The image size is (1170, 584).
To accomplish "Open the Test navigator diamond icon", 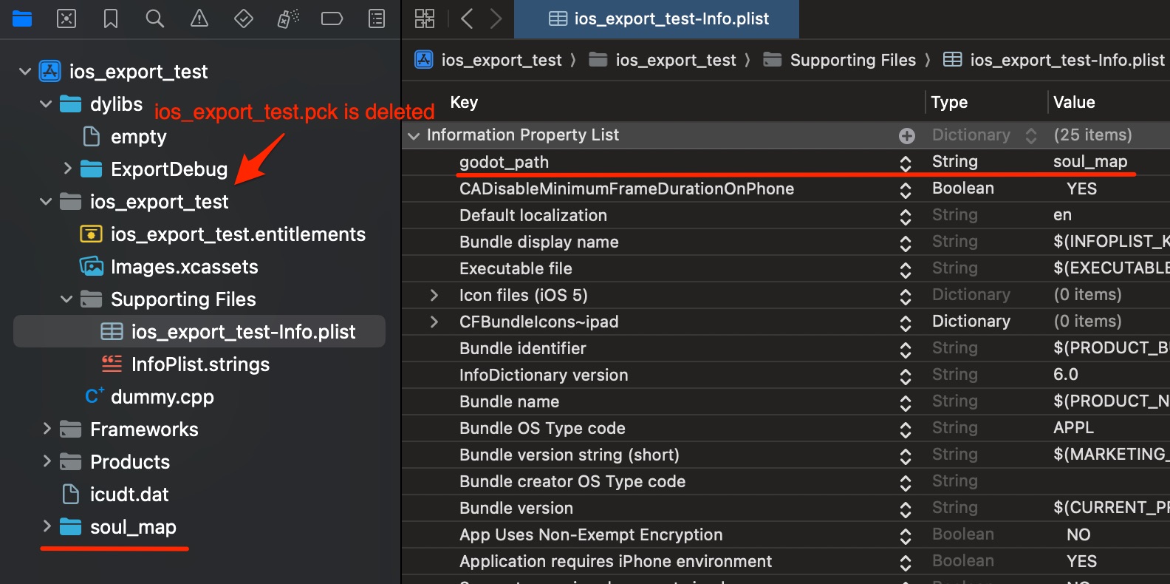I will [x=244, y=18].
